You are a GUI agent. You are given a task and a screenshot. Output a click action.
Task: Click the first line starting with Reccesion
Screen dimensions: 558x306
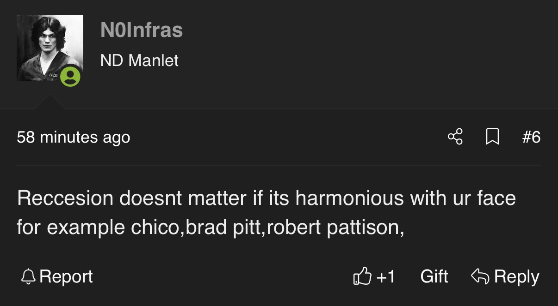pos(267,198)
